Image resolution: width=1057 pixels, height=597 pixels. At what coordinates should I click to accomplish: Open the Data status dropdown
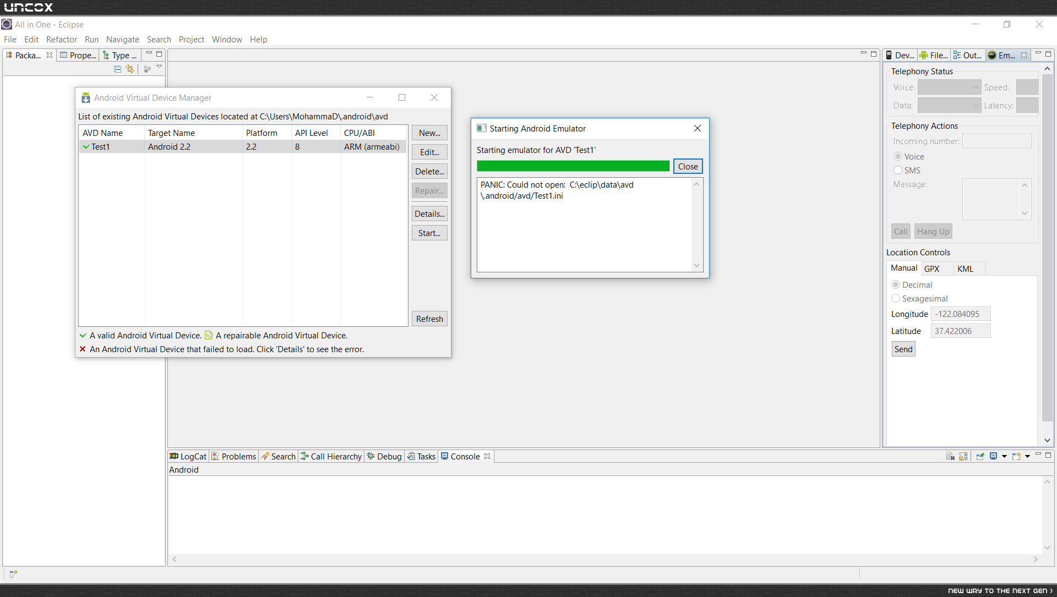tap(949, 105)
